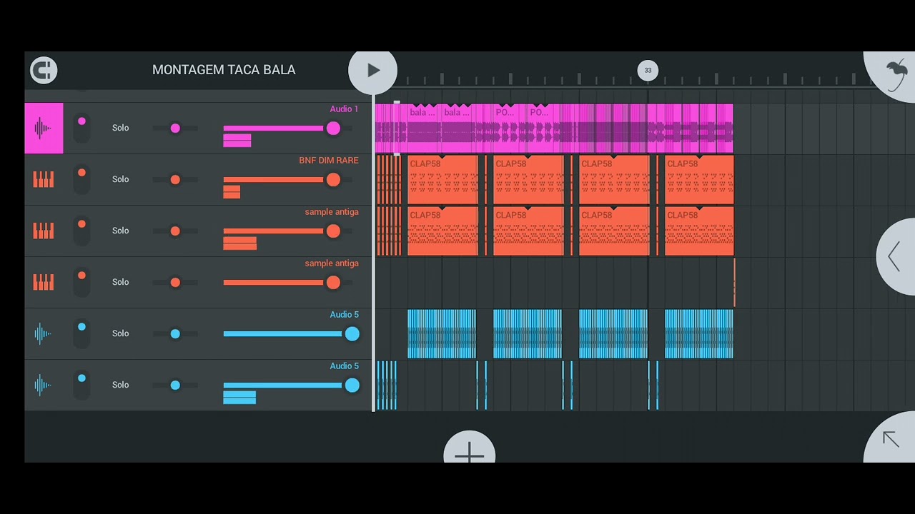Viewport: 915px width, 514px height.
Task: Adjust the BNF DIM RARE pan knob
Action: 175,179
